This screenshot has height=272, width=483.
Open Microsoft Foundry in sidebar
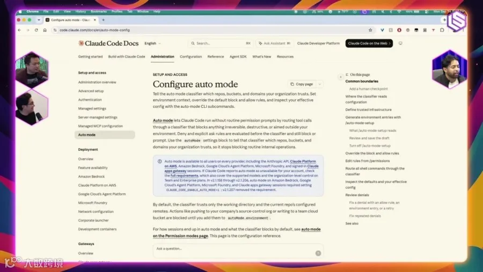point(92,203)
